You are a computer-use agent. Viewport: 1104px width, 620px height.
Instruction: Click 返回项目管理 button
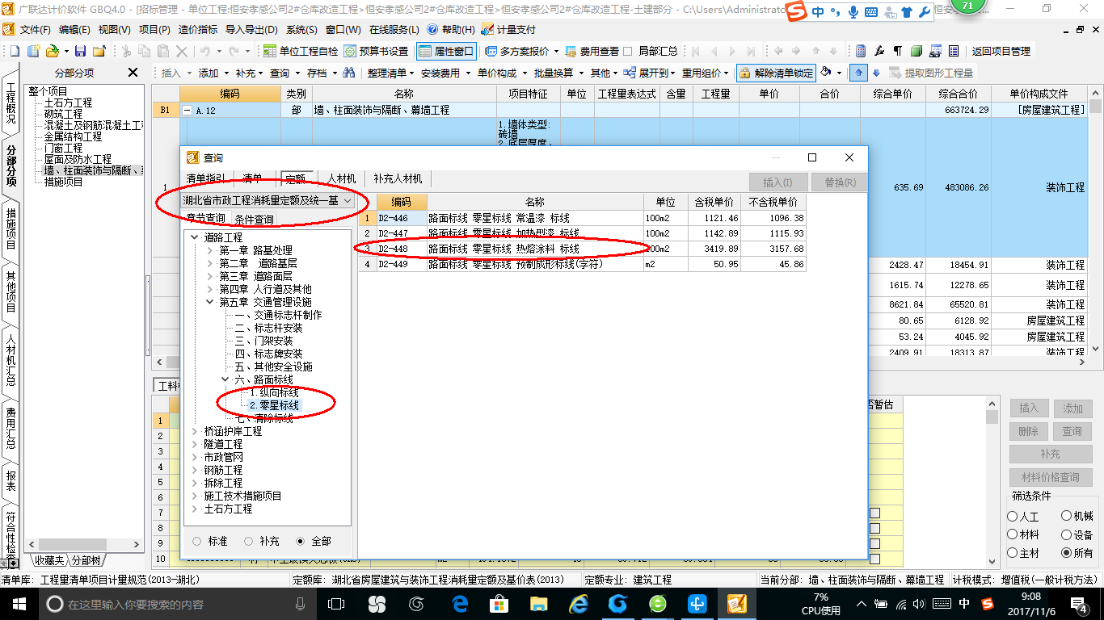tap(1001, 51)
